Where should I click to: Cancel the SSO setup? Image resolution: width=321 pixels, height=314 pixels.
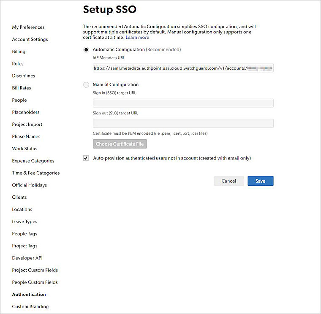[x=229, y=181]
